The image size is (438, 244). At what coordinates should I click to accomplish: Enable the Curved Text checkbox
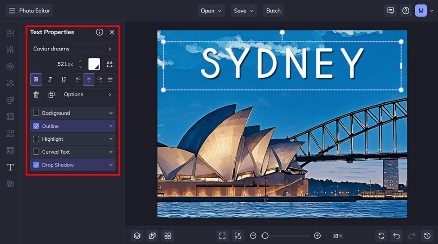coord(36,152)
